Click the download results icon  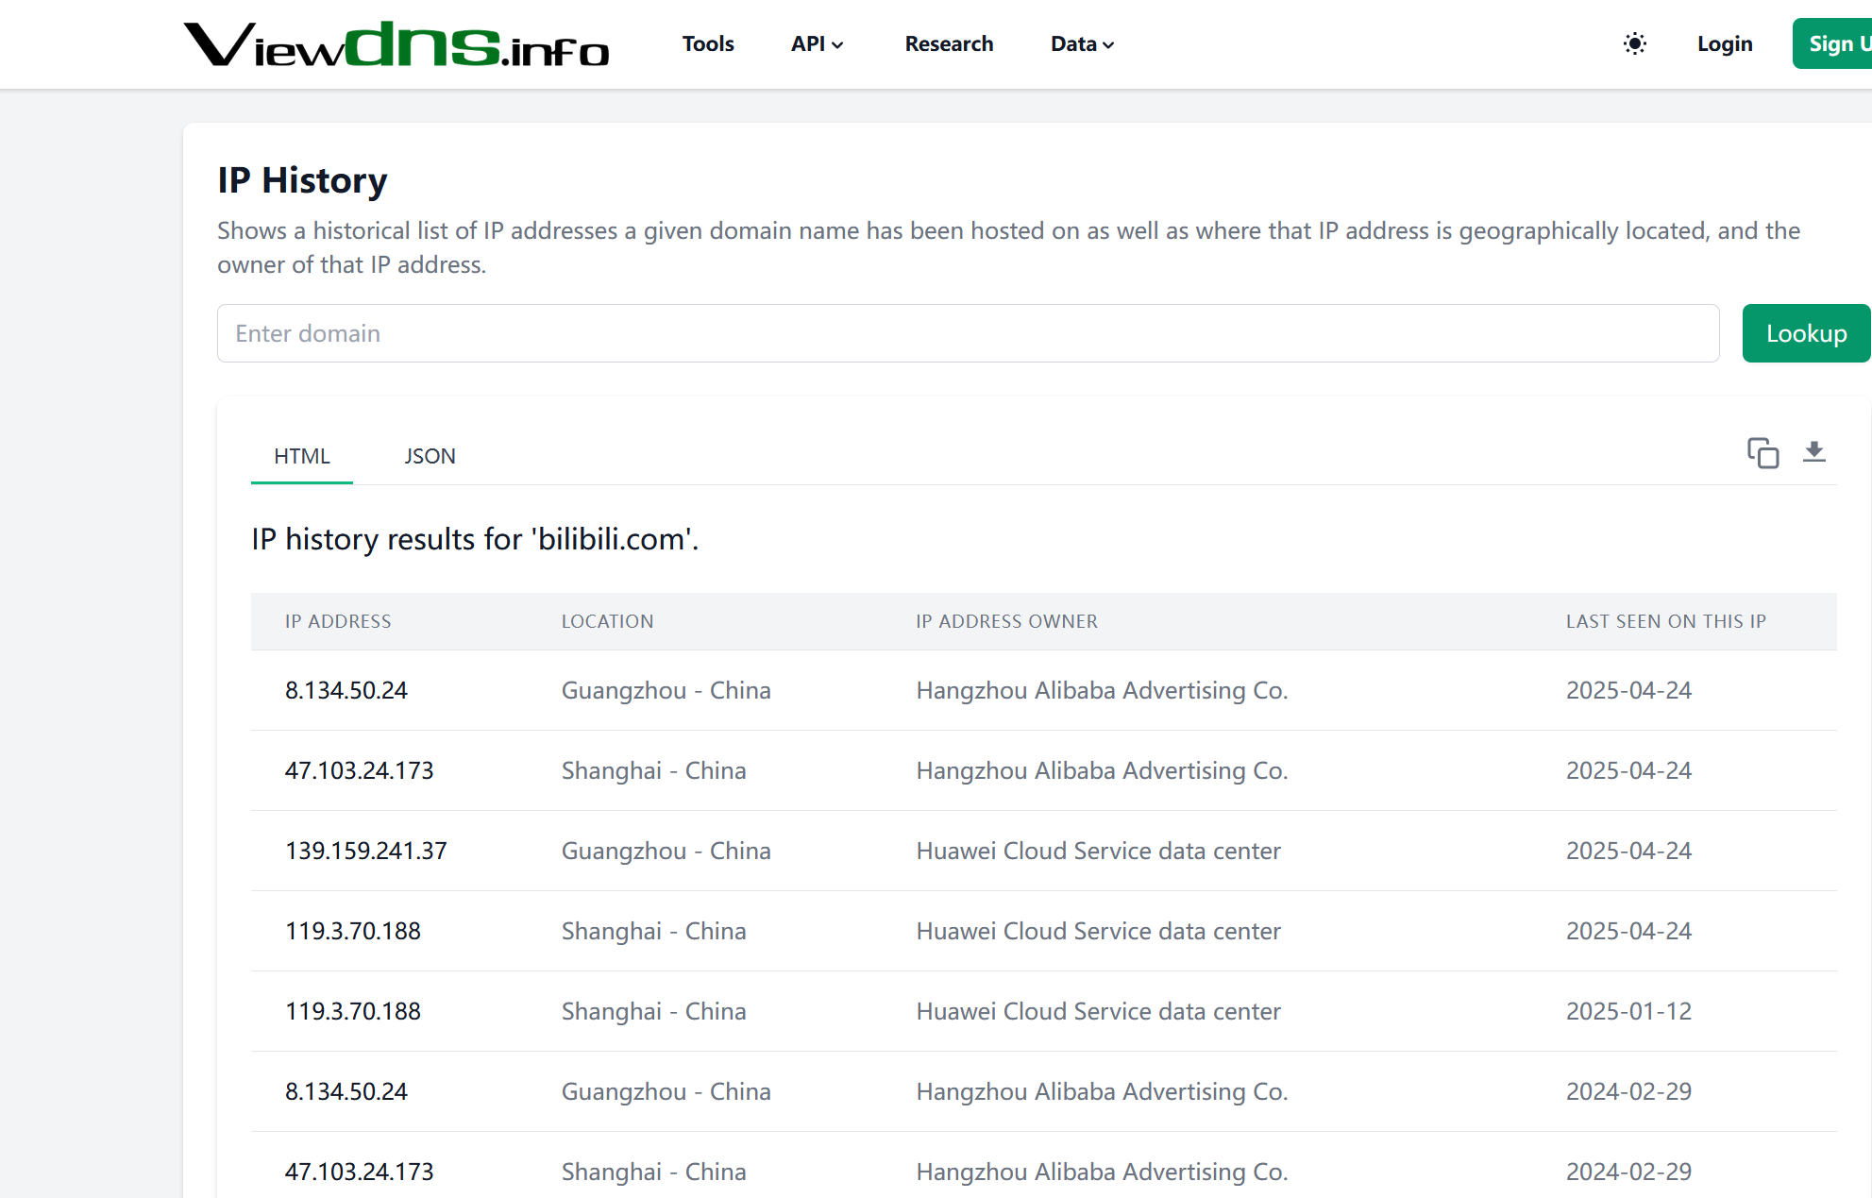1813,452
